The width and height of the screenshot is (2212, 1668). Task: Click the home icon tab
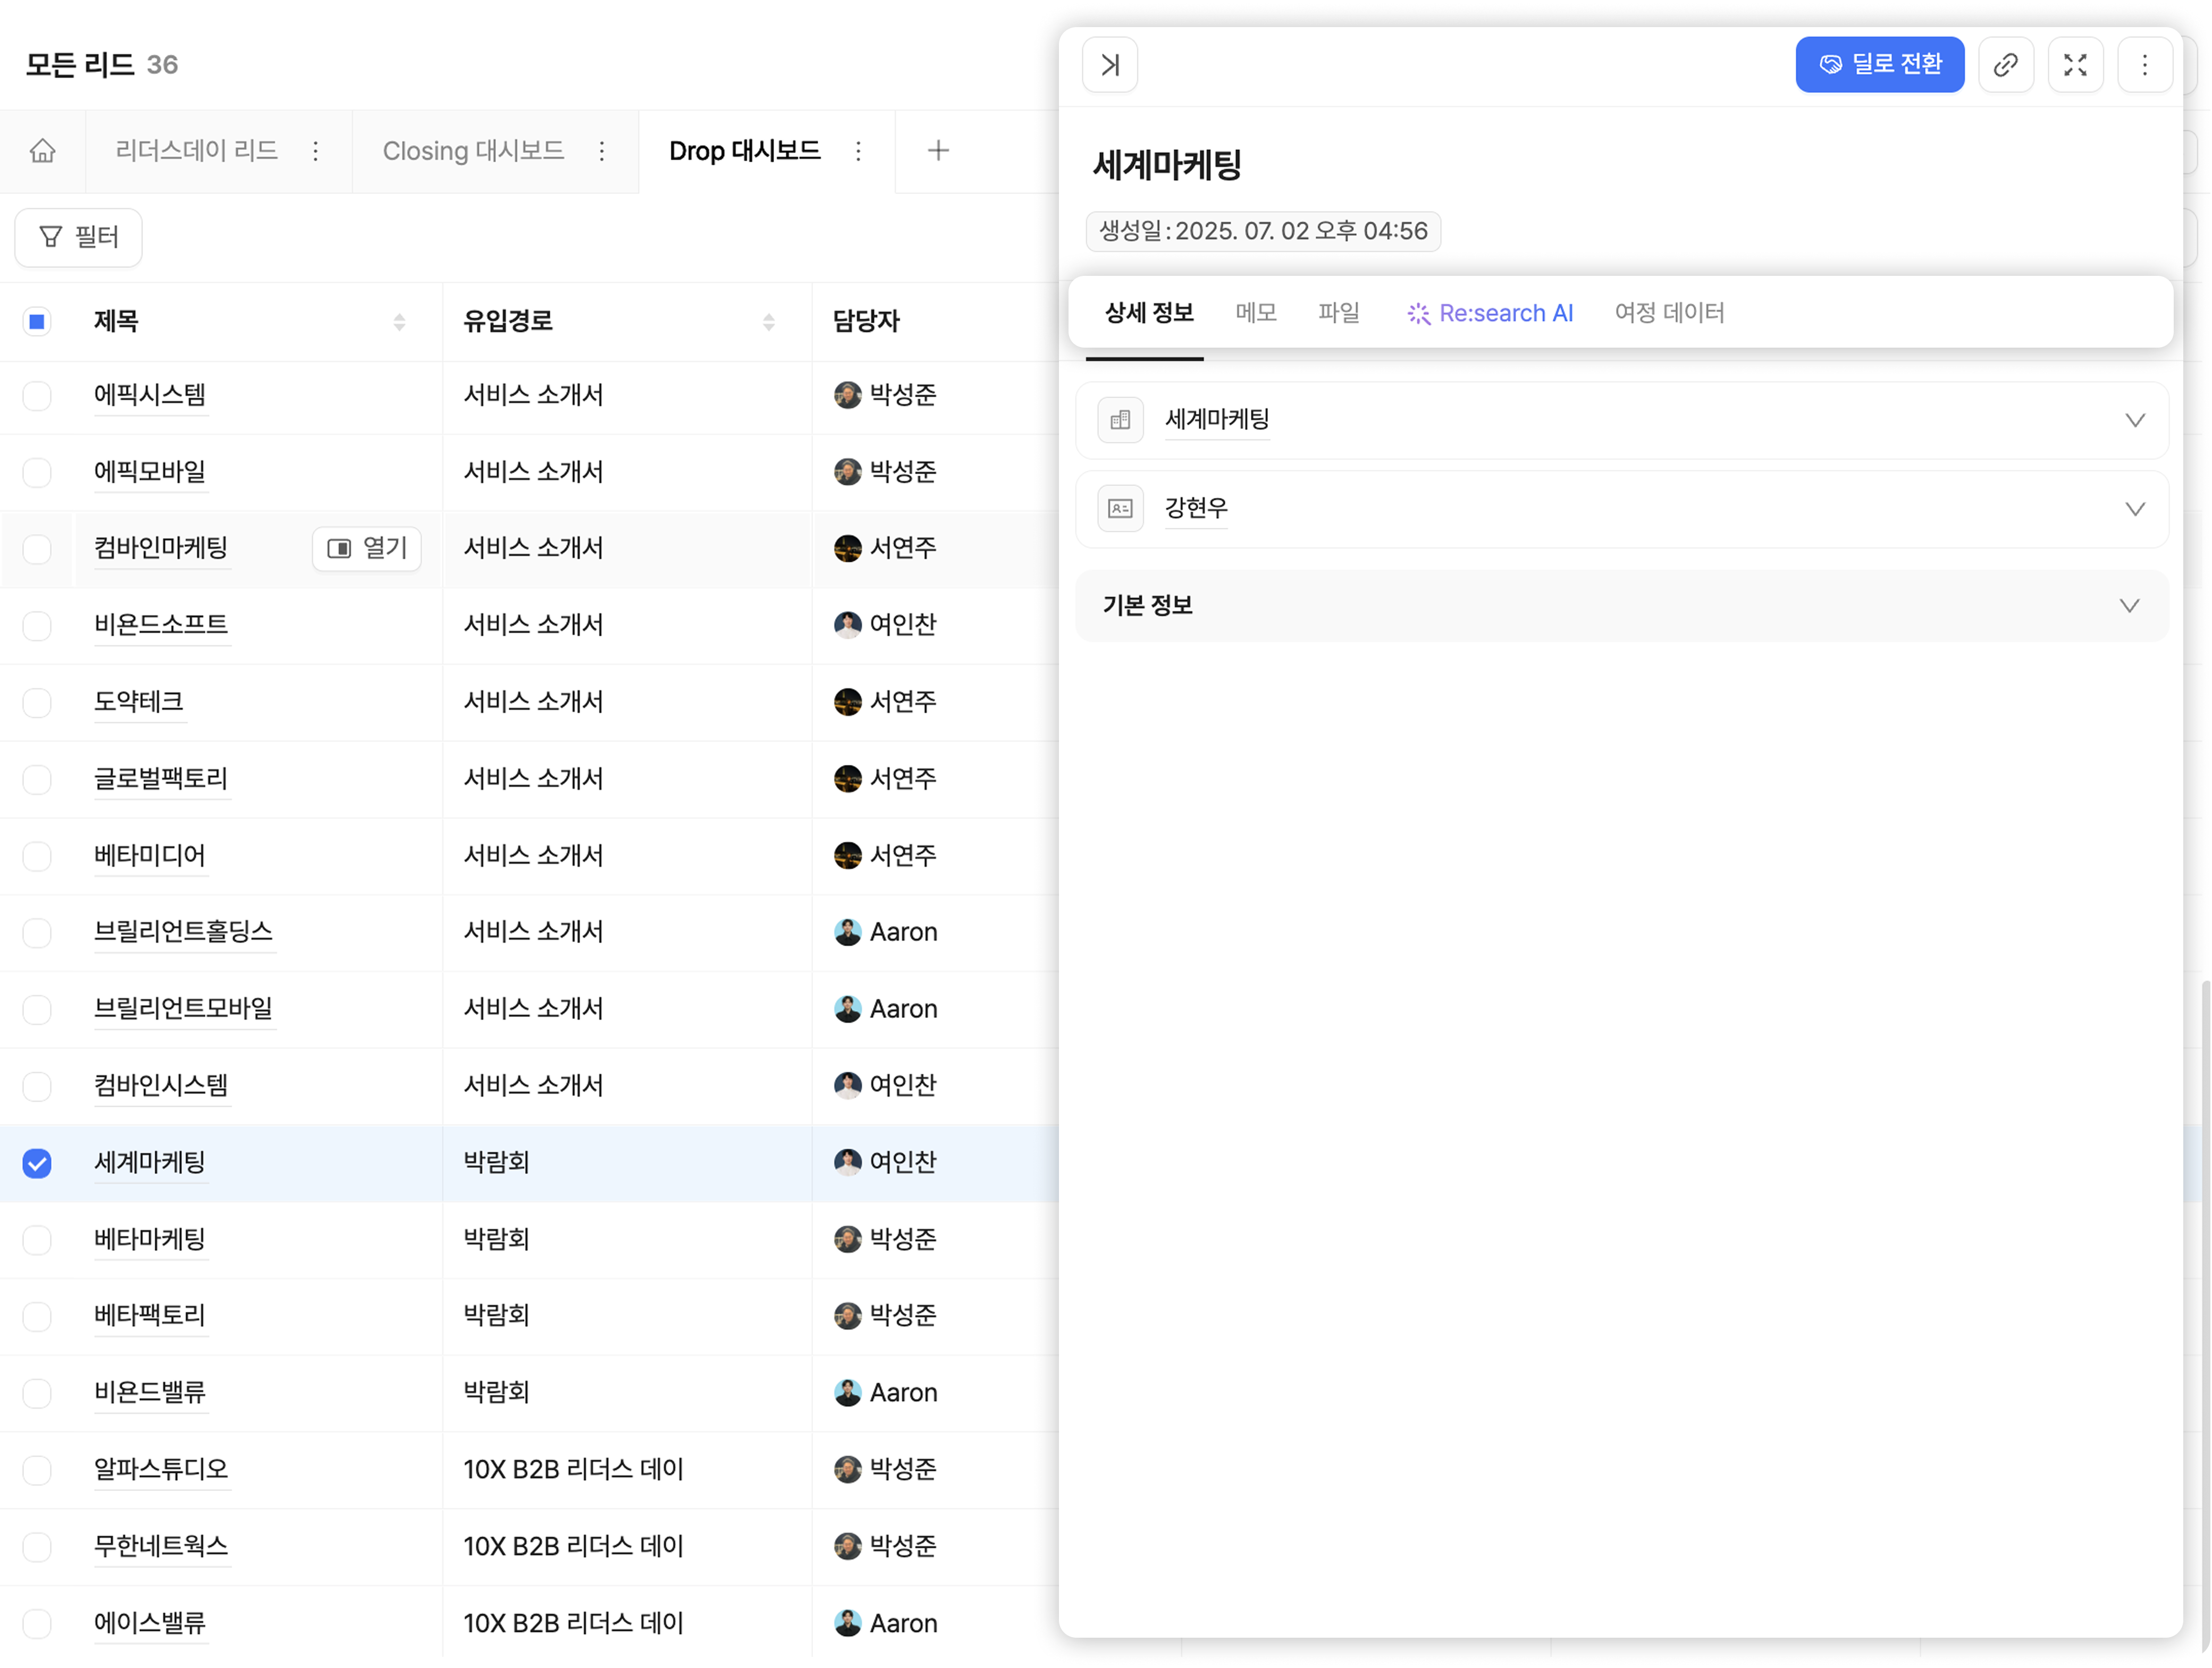coord(42,151)
